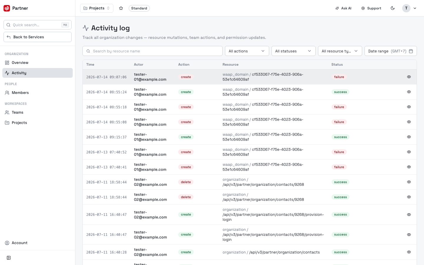Click the Actor column header
This screenshot has height=265, width=424.
click(x=139, y=64)
